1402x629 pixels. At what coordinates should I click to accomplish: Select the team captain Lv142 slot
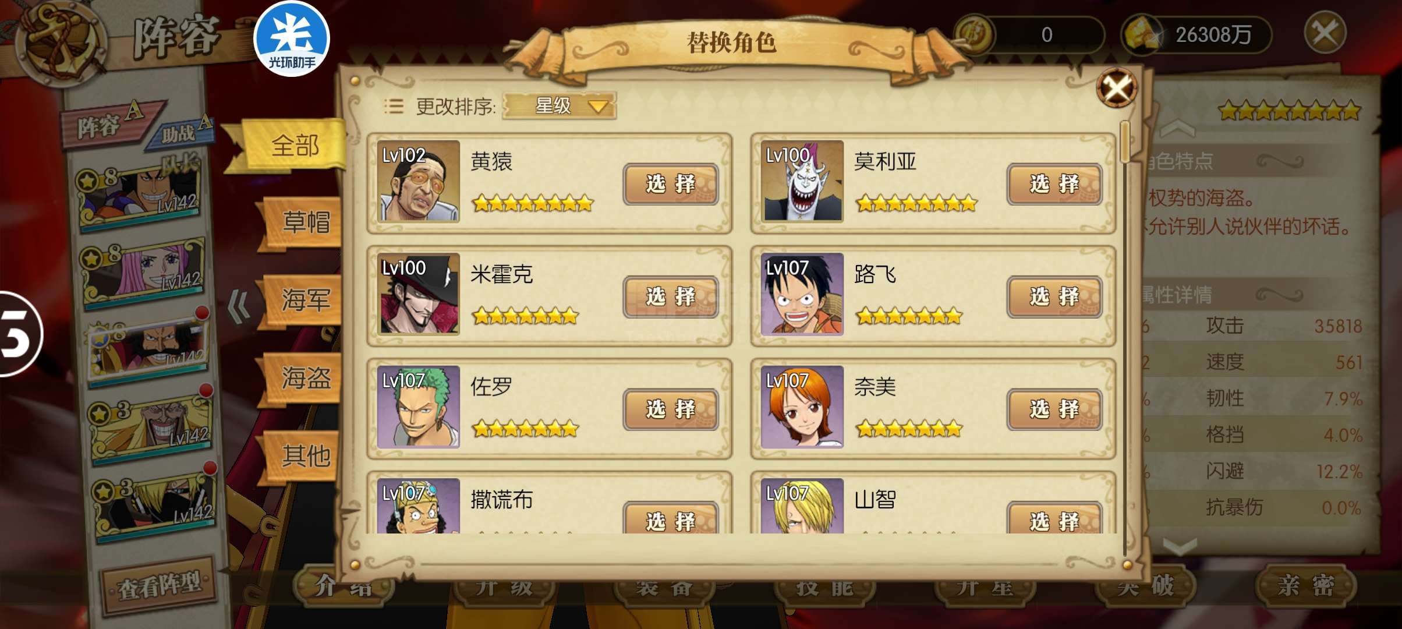(141, 193)
